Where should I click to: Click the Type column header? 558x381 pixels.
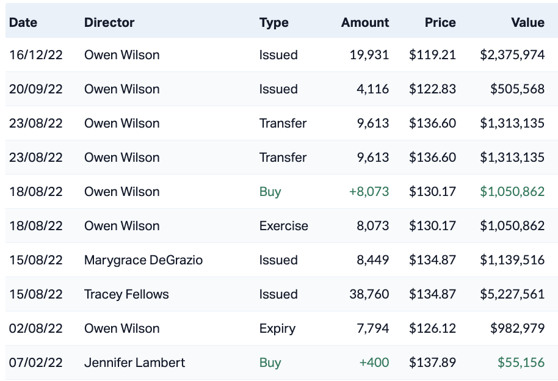pos(274,23)
